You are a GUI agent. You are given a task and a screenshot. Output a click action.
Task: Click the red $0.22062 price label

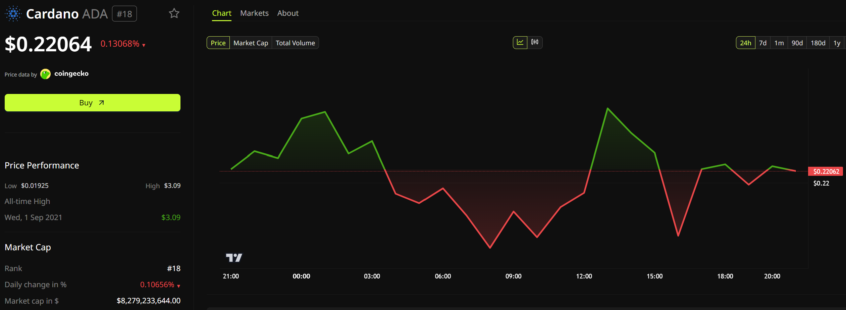point(826,171)
